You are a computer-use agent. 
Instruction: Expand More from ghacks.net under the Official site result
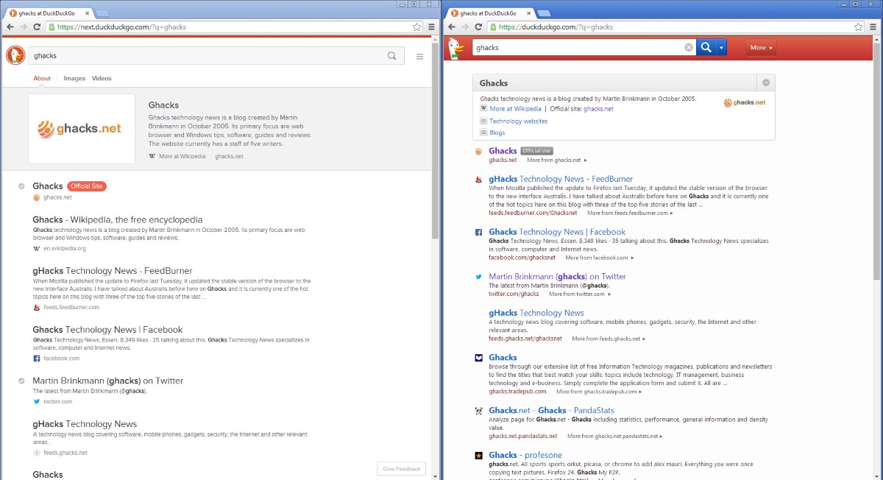click(x=557, y=160)
